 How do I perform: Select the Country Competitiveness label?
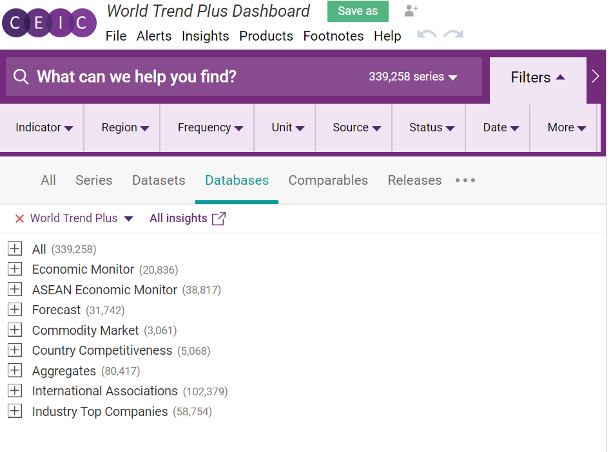pos(102,350)
